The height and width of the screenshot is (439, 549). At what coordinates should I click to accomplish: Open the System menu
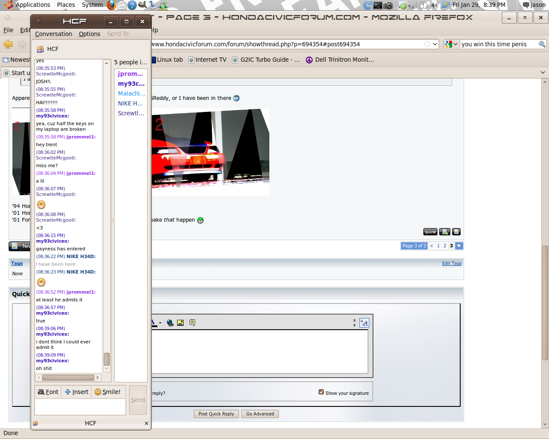[x=92, y=5]
